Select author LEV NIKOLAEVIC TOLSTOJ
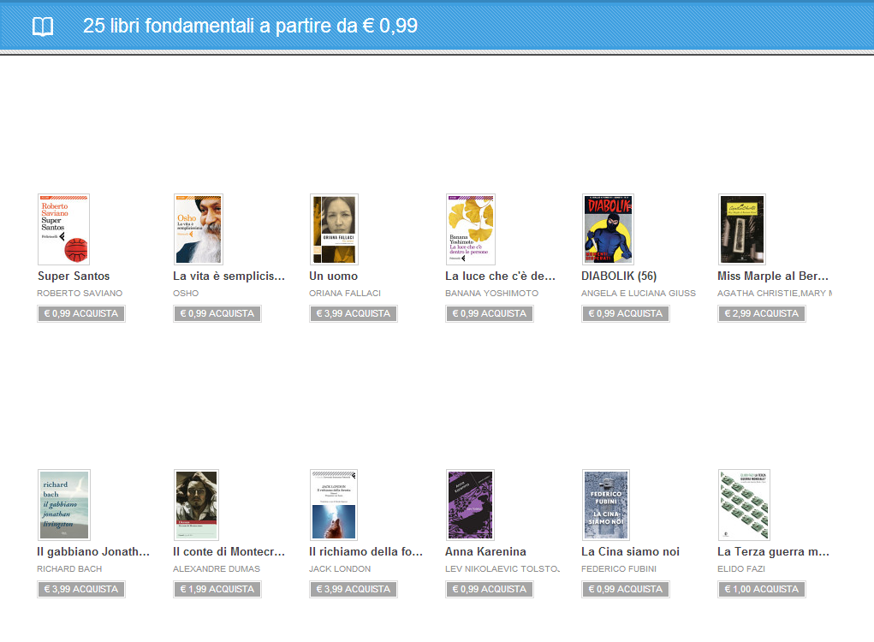 coord(502,569)
